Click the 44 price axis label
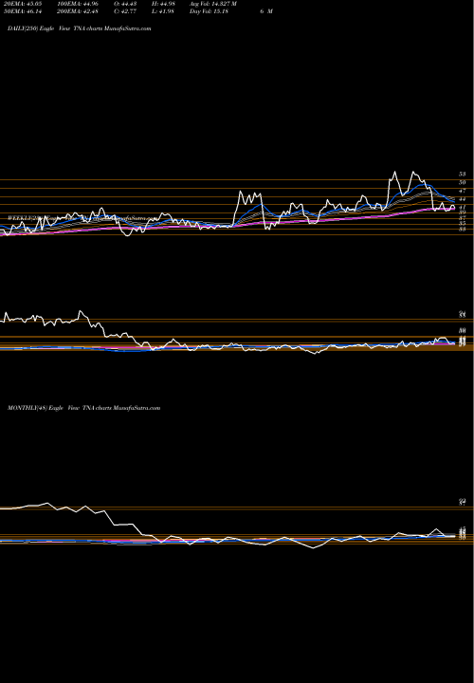This screenshot has width=474, height=683. [x=463, y=199]
